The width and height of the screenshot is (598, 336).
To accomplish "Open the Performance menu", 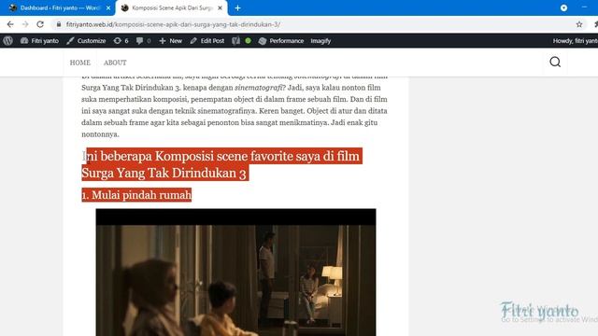I will coord(281,41).
